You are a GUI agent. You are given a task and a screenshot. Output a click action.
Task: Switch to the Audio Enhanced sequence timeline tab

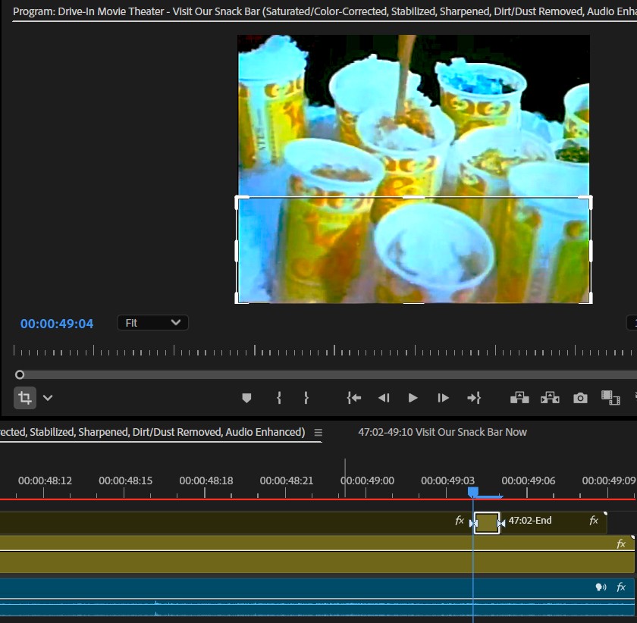152,432
